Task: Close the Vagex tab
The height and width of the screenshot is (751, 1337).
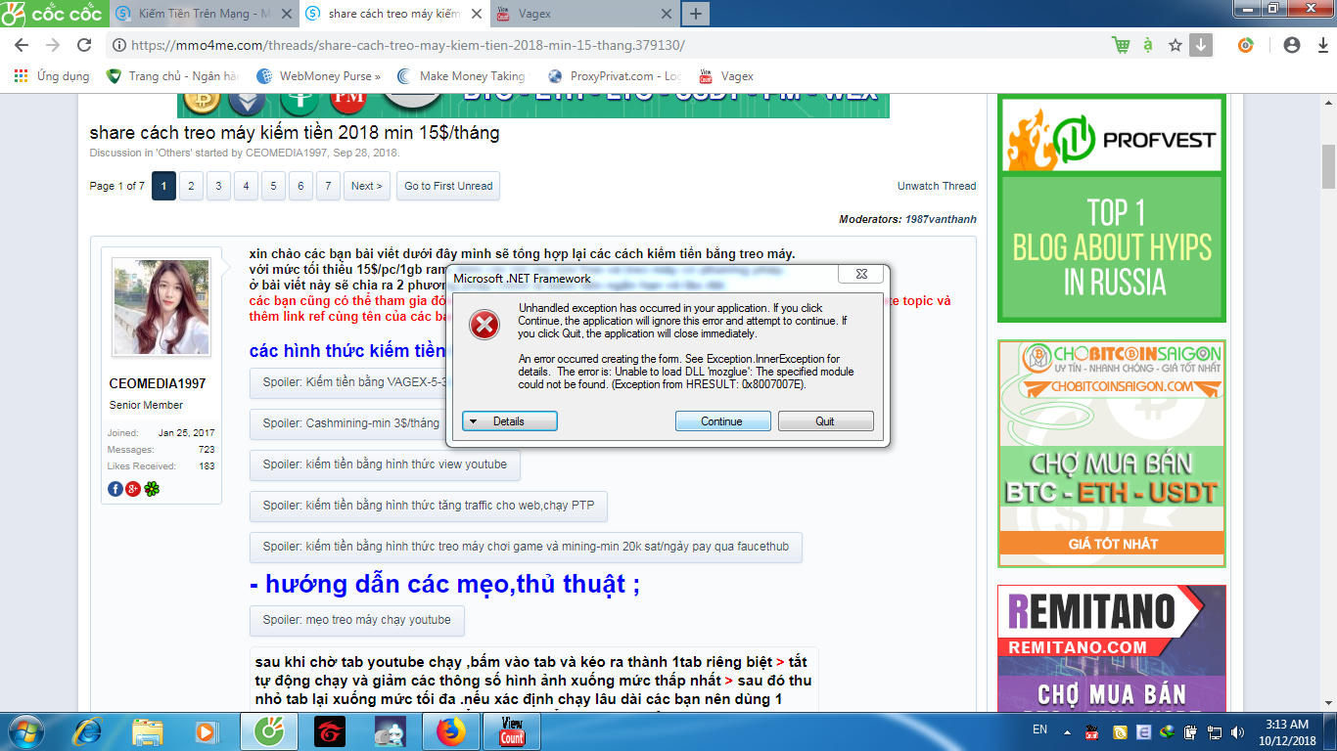Action: (667, 14)
